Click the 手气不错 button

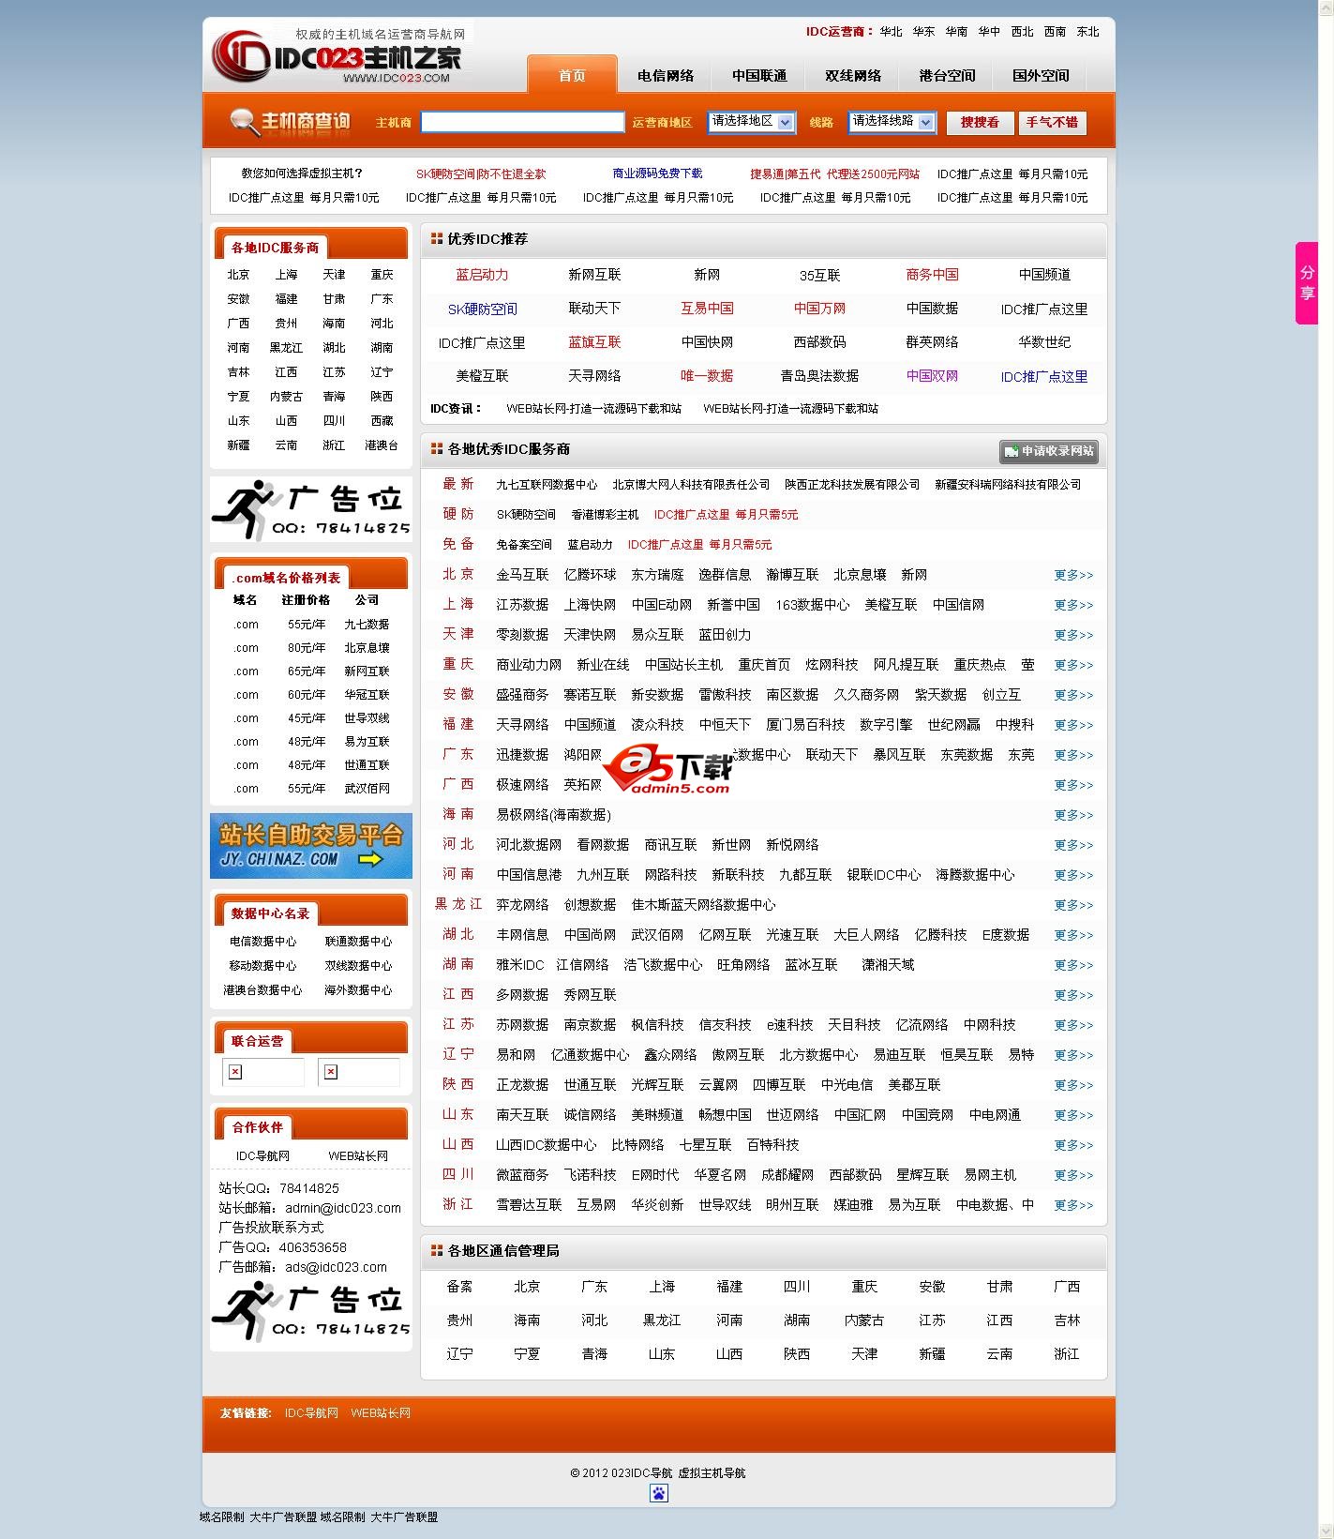(x=1052, y=123)
